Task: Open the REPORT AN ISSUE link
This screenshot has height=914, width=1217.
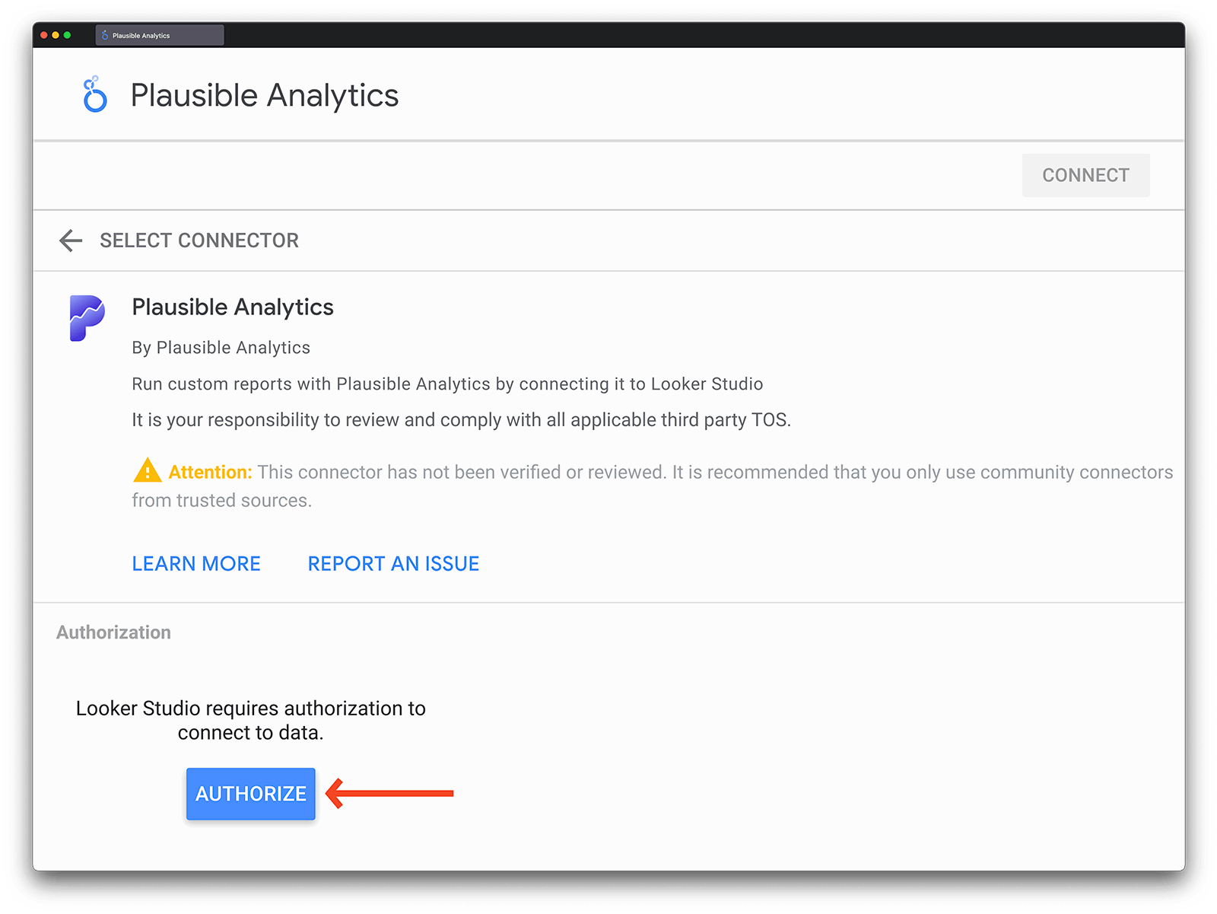Action: pos(392,563)
